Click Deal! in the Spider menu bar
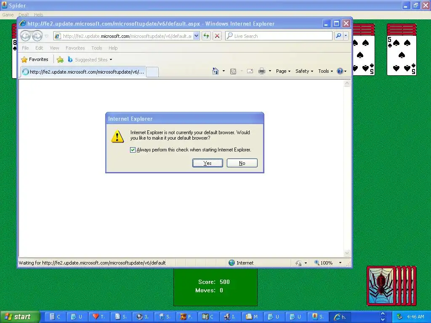 (x=24, y=15)
